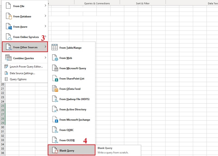
Task: Expand the From Azure submenu arrow
Action: click(45, 26)
